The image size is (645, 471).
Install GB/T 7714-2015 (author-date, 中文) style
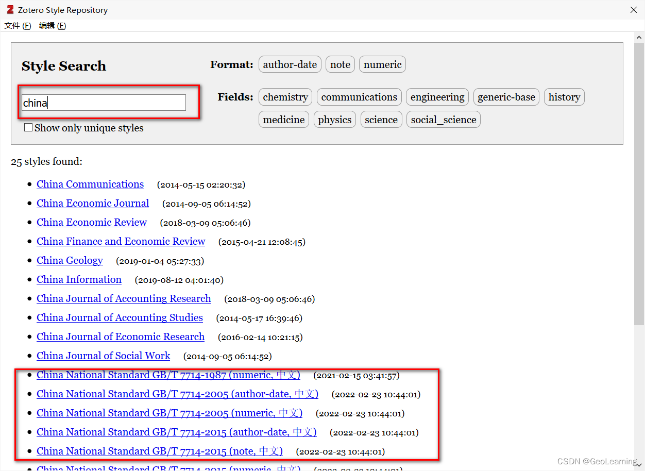177,432
